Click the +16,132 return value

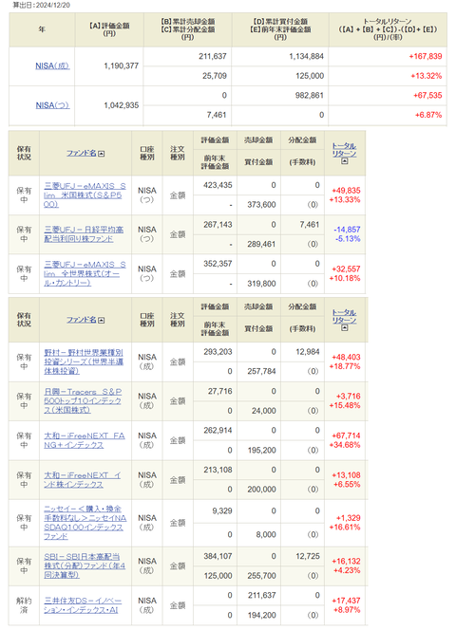[346, 561]
